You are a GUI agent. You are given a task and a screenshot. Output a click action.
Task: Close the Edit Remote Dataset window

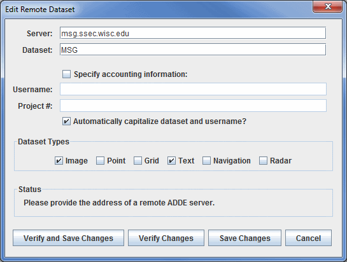[x=328, y=6]
